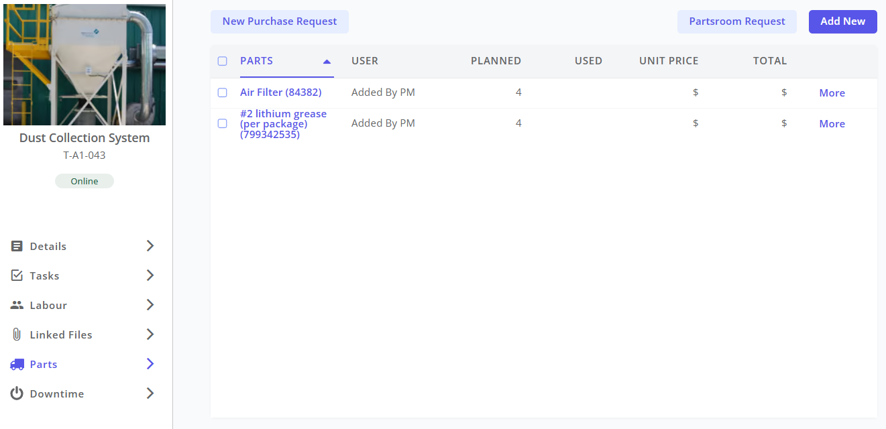The image size is (886, 429).
Task: Click the Labour people icon
Action: 17,305
